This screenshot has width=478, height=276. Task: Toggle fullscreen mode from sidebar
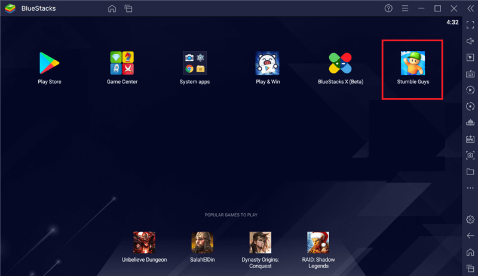click(470, 24)
